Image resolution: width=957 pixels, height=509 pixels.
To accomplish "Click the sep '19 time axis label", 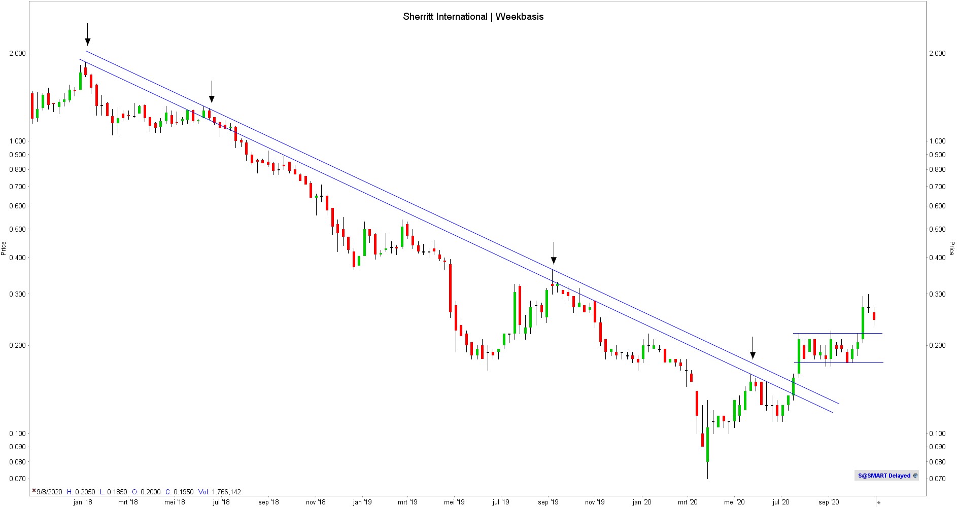I will pyautogui.click(x=548, y=502).
